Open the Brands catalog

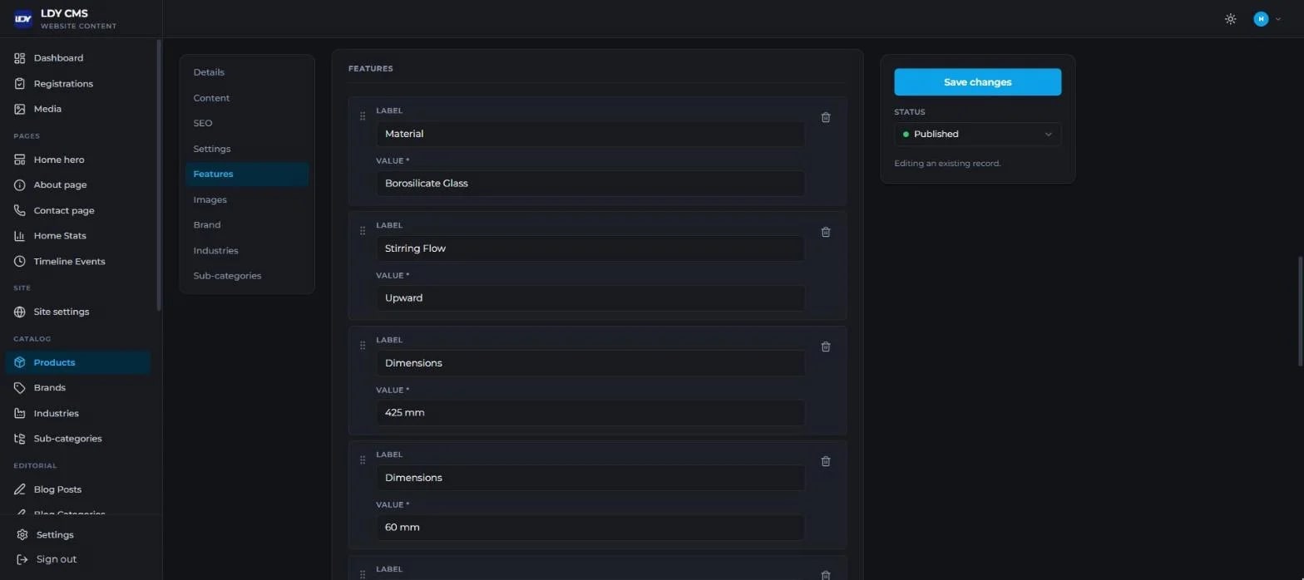[x=78, y=388]
